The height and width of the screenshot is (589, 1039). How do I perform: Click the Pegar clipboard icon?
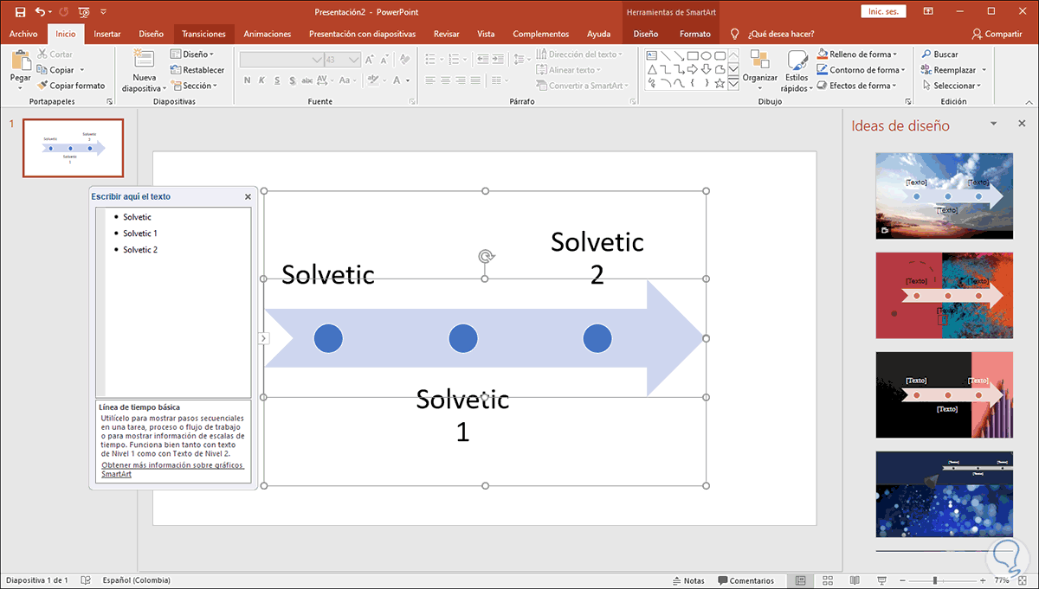(x=21, y=61)
